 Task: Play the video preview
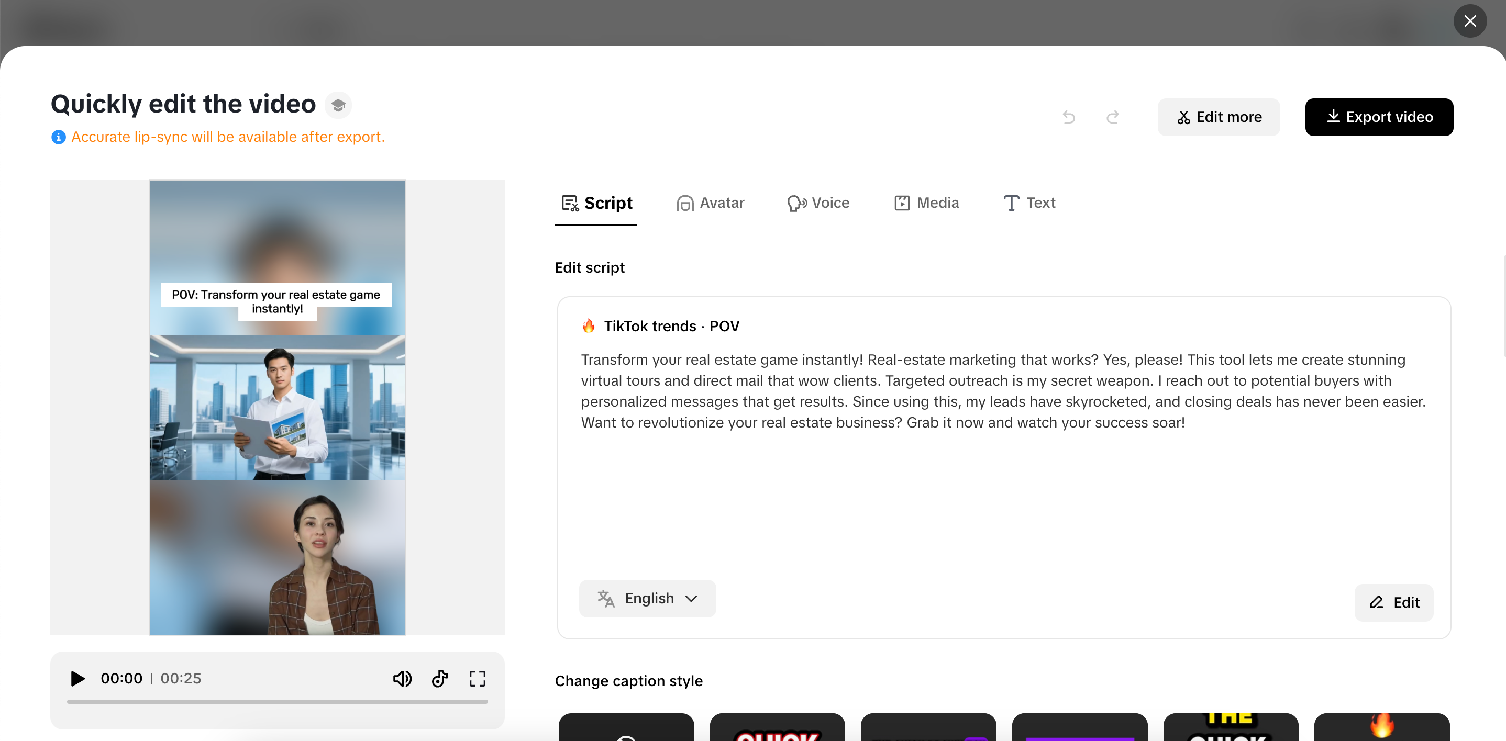77,679
